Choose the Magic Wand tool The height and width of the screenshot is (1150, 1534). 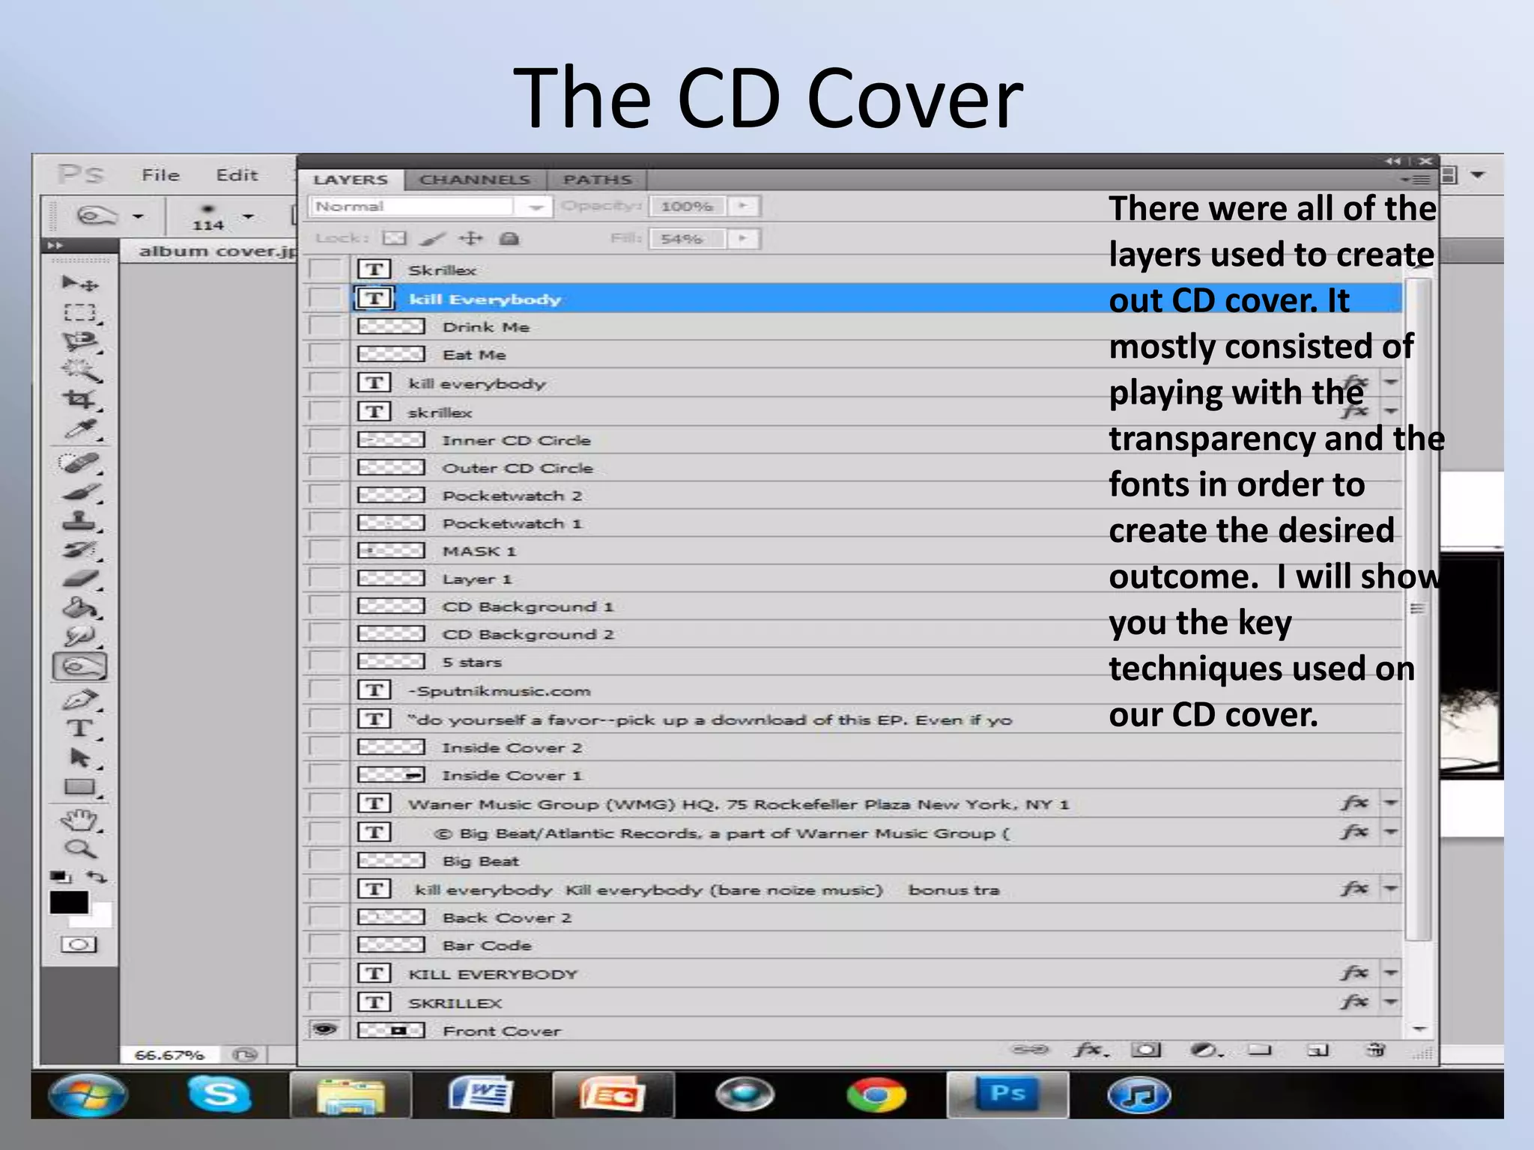click(x=79, y=370)
